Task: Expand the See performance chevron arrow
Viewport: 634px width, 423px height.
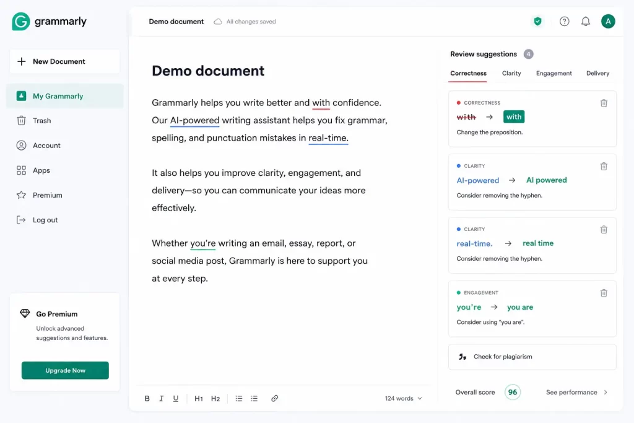Action: [606, 392]
